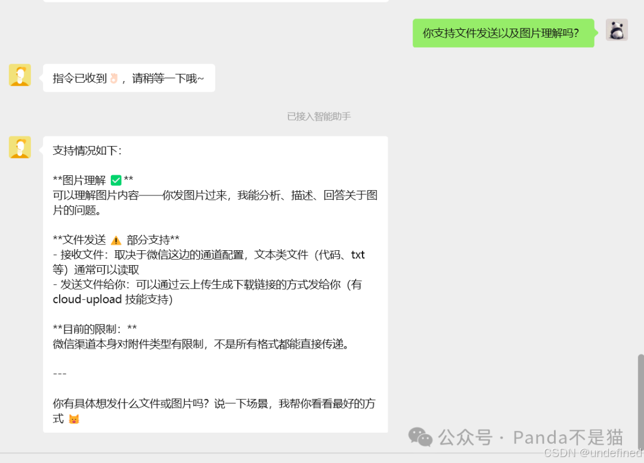
Task: Click the 目前的限制 heading text
Action: pyautogui.click(x=91, y=328)
